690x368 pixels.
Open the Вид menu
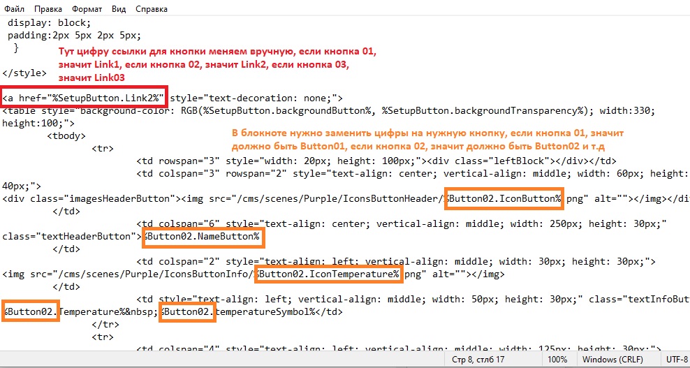coord(119,9)
